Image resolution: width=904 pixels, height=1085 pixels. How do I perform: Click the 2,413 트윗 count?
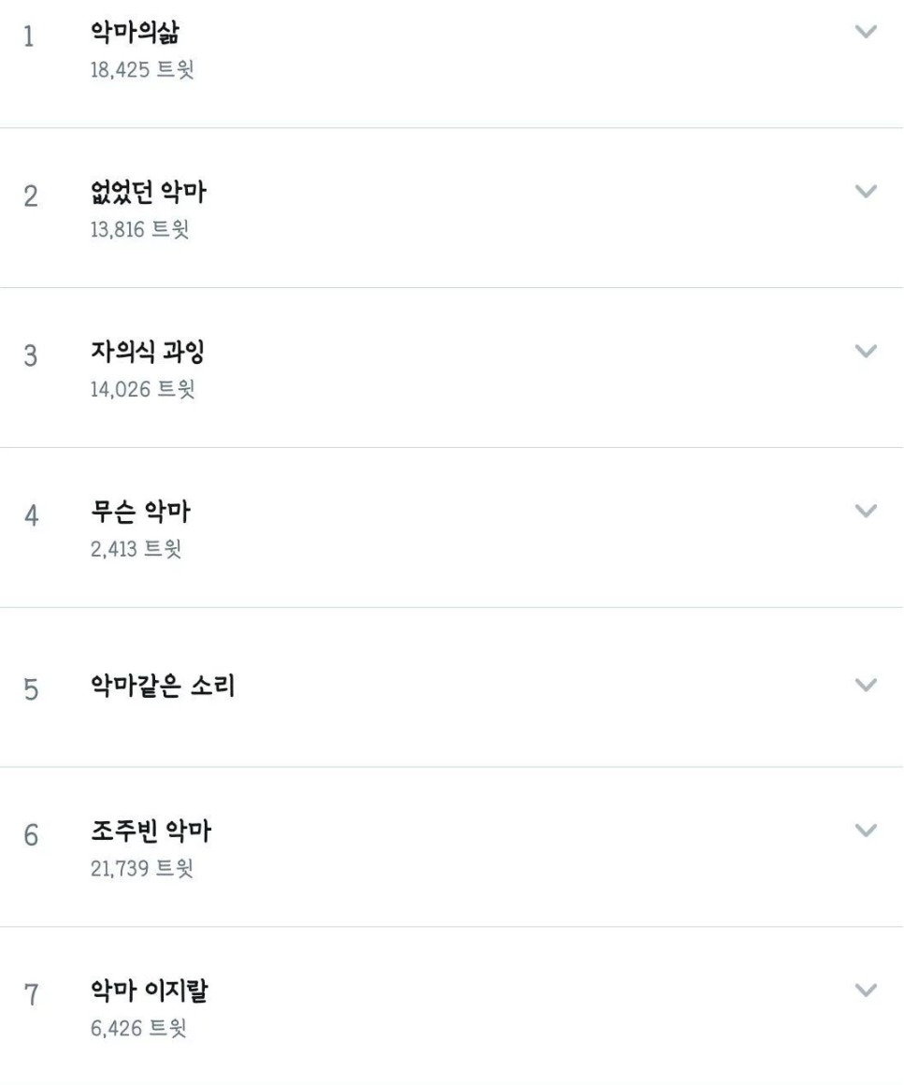coord(136,549)
